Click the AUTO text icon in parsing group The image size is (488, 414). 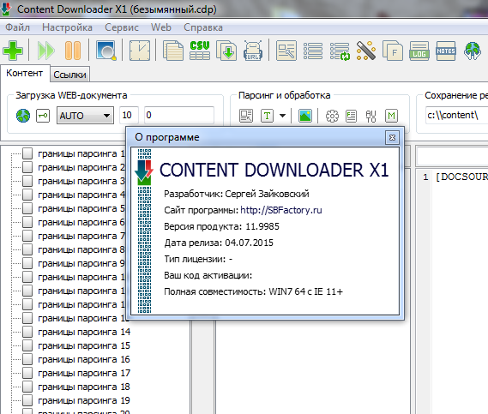371,116
